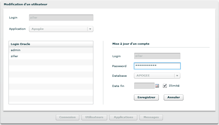This screenshot has width=219, height=125.
Task: Open the Date fin calendar picker
Action: tap(157, 86)
